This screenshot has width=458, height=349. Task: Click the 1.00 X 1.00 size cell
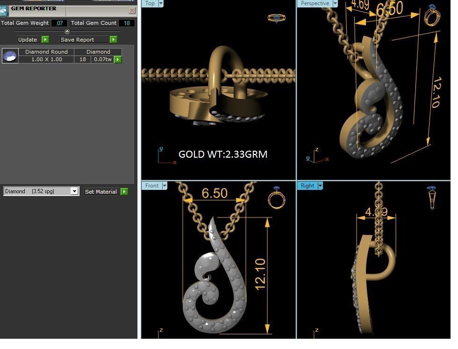click(x=46, y=59)
